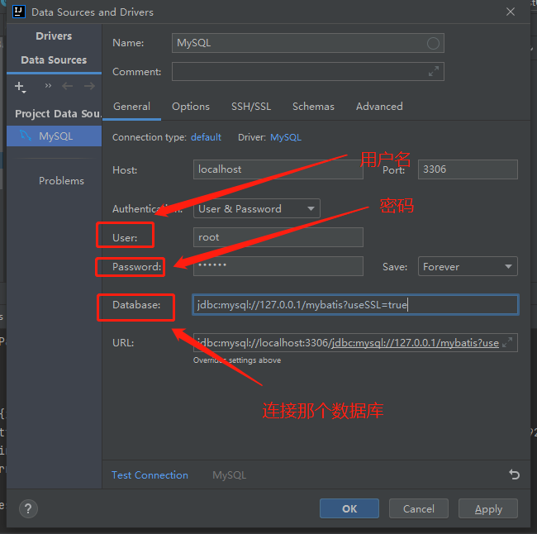Screen dimensions: 537x534
Task: Click the Name input field
Action: [x=308, y=43]
